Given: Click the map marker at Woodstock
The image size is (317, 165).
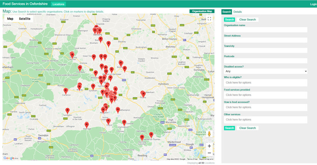Looking at the screenshot, I should click(x=96, y=74).
